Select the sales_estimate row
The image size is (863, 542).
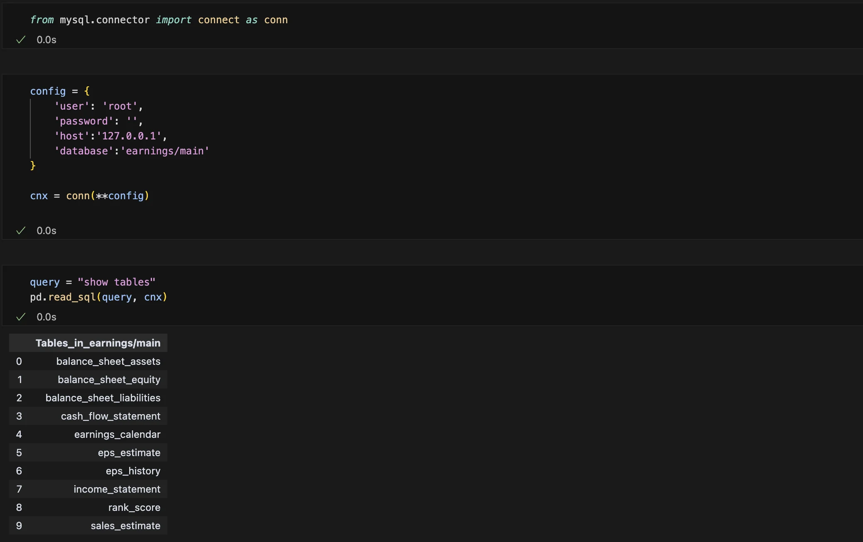tap(125, 526)
